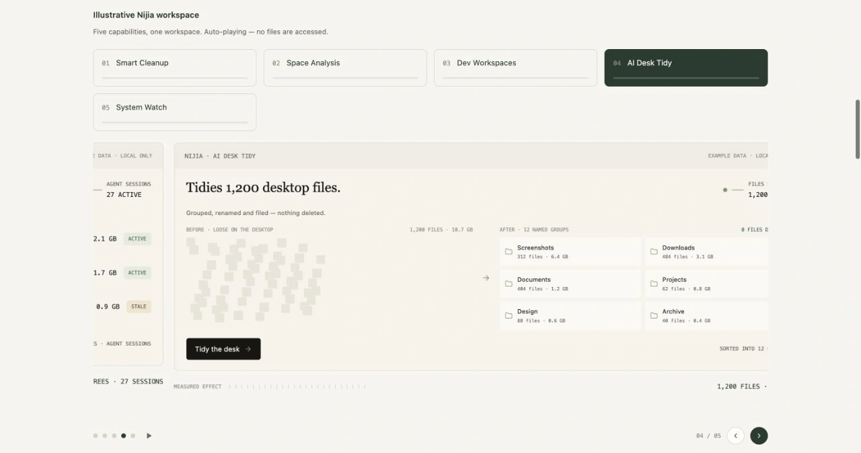This screenshot has width=861, height=453.
Task: Open the Projects folder icon
Action: click(654, 284)
